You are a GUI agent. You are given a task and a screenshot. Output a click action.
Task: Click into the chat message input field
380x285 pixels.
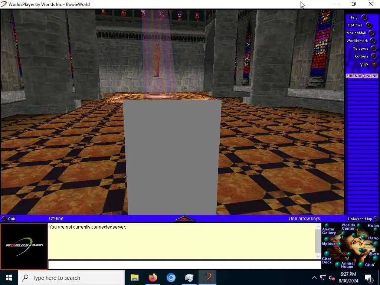coord(184,265)
